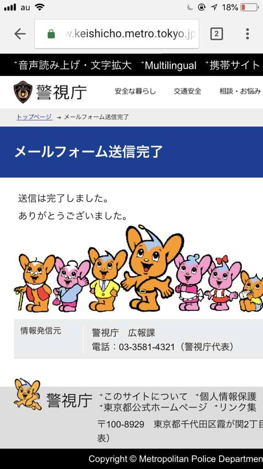Image resolution: width=263 pixels, height=469 pixels.
Task: Open 音声読み上げ・文字拡大 link
Action: point(73,65)
